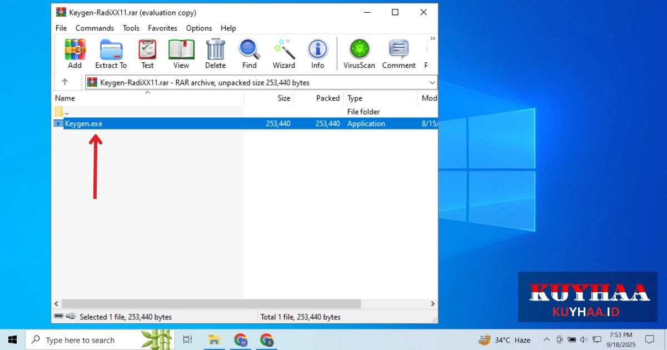The height and width of the screenshot is (350, 667).
Task: Expand hidden toolbar buttons chevron
Action: [x=432, y=39]
